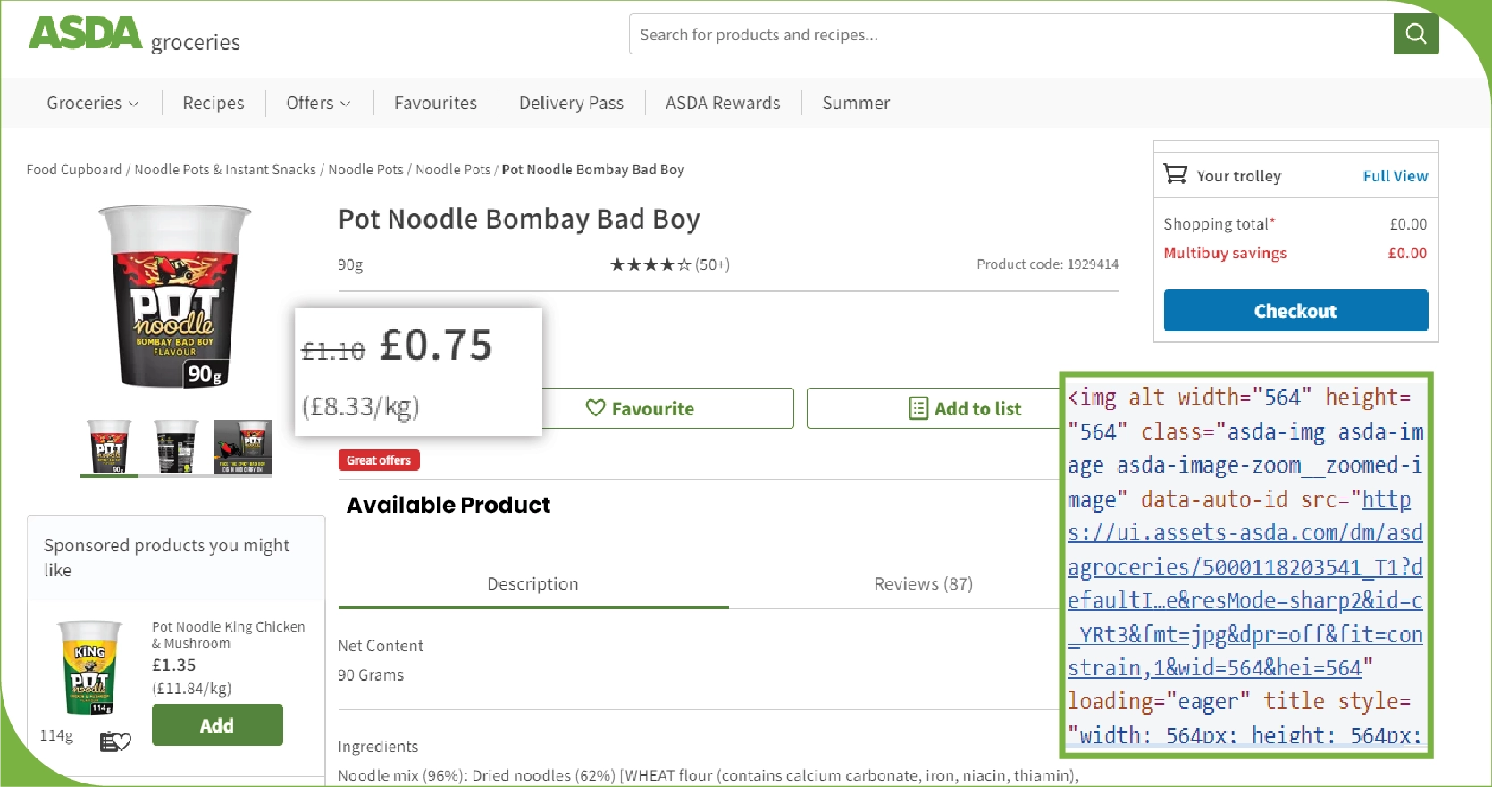1492x787 pixels.
Task: Open the Recipes menu item
Action: [214, 103]
